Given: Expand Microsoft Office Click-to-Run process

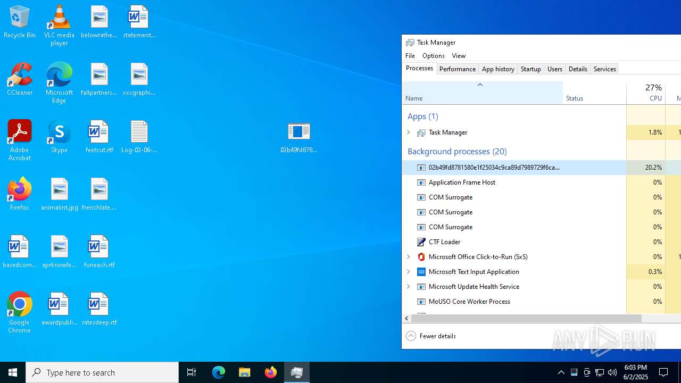Looking at the screenshot, I should pyautogui.click(x=409, y=257).
